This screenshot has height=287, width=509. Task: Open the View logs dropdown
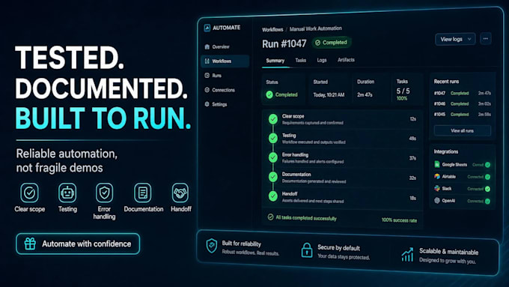[455, 39]
